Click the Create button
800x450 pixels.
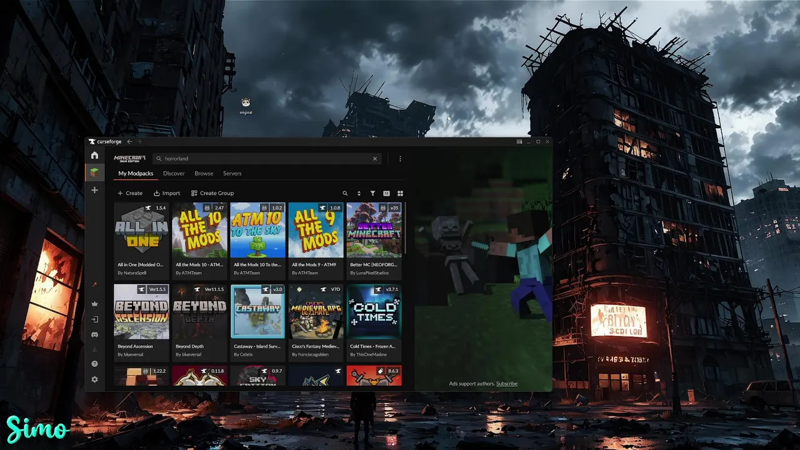click(130, 193)
